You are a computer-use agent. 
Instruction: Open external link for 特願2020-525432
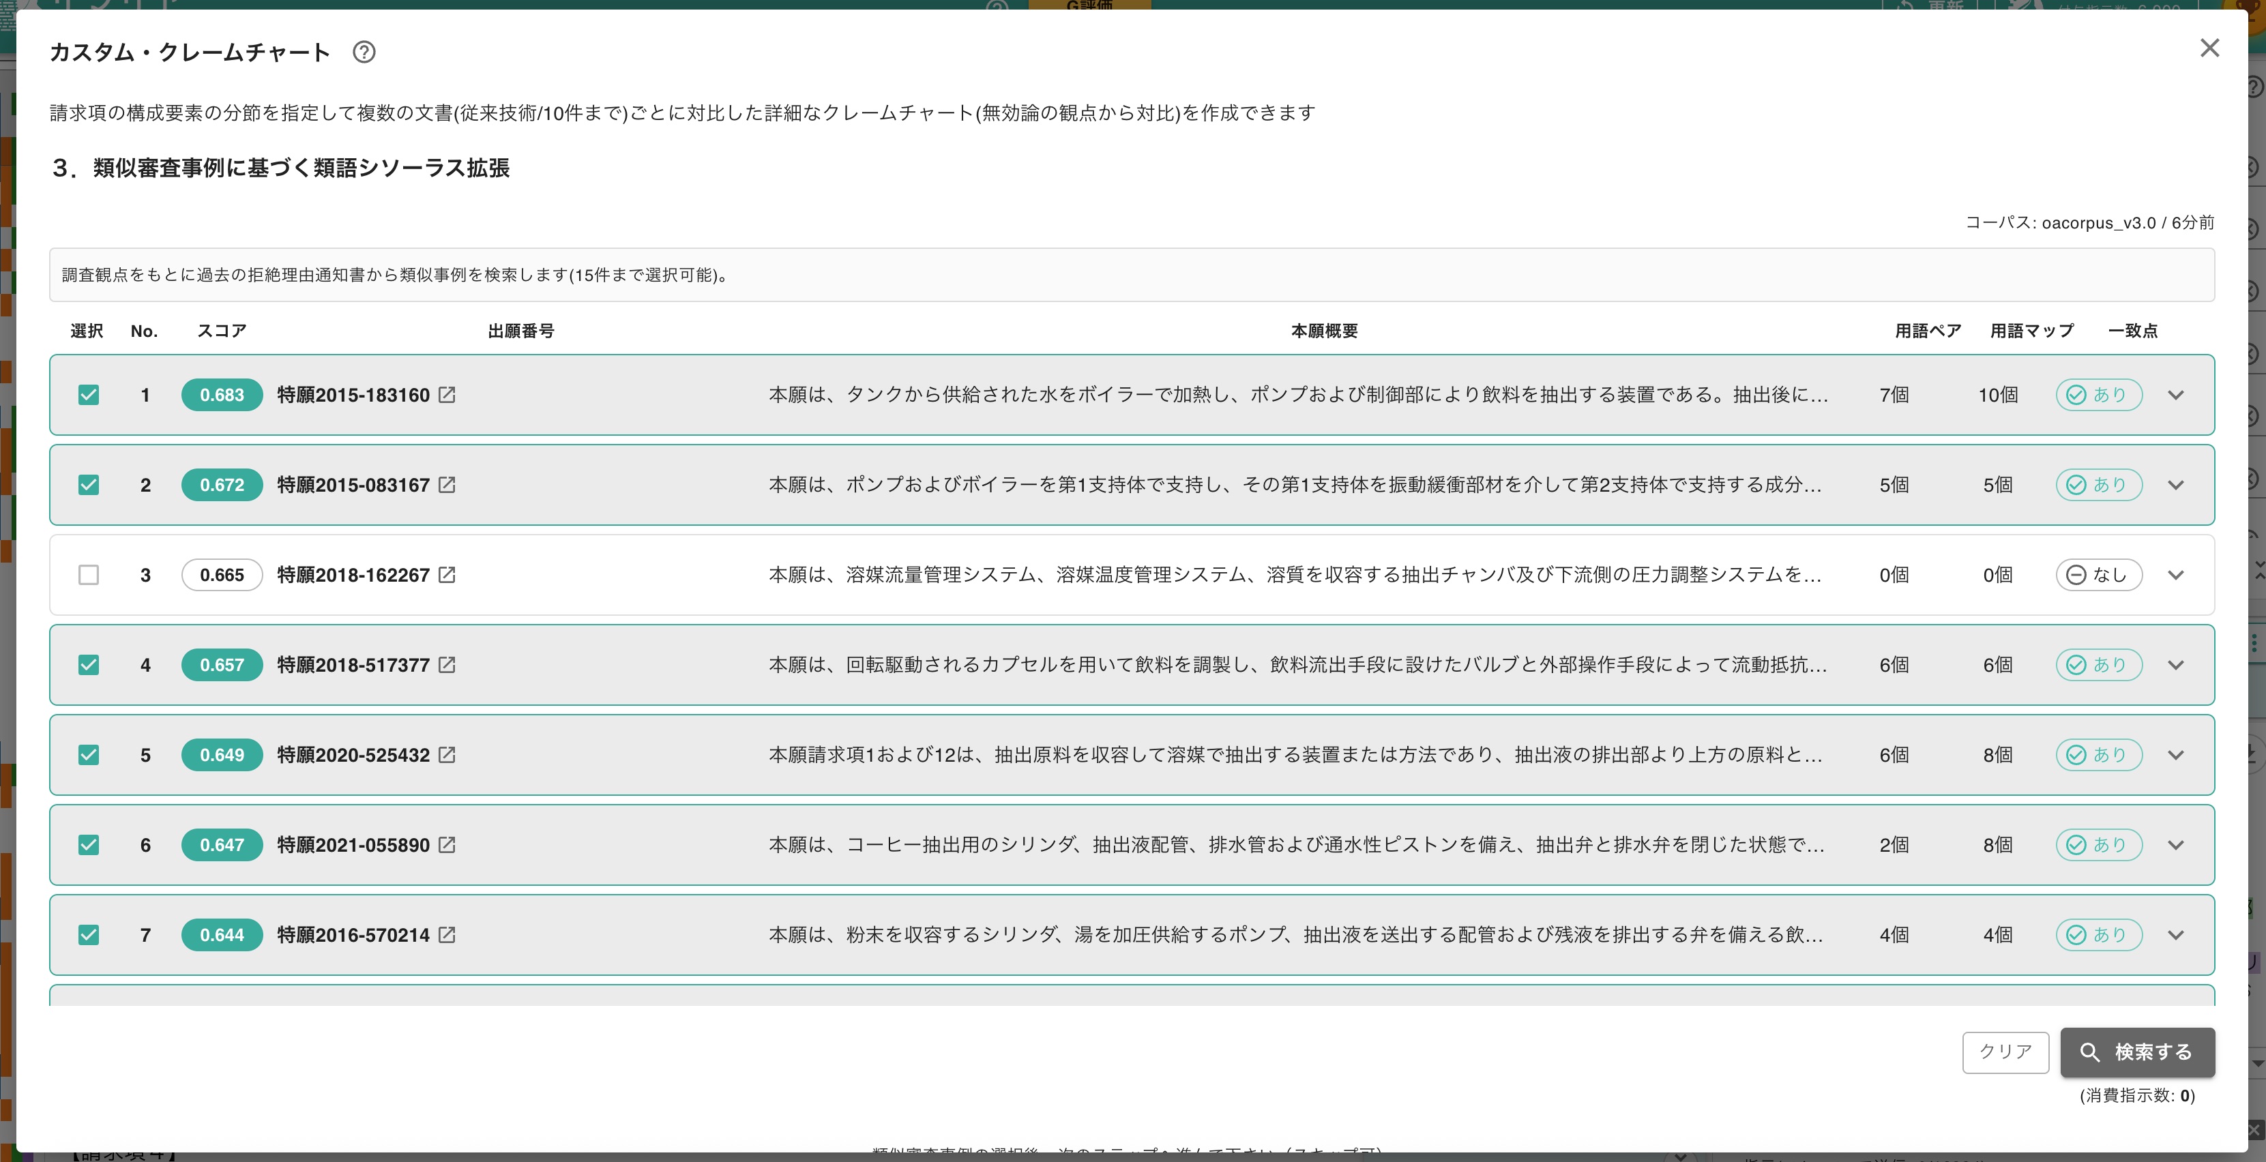pos(447,755)
